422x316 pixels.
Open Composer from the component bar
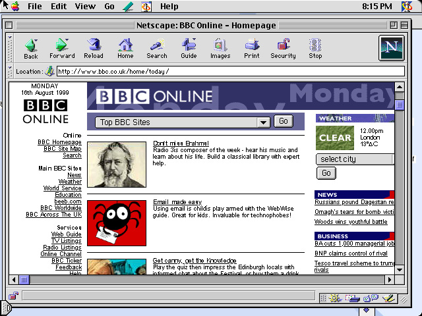point(388,298)
